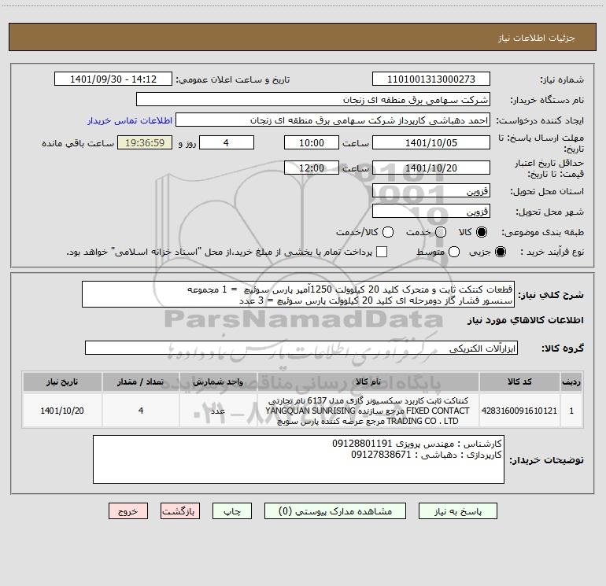Toggle the اسناد خزانه اسلامی payment checkbox
The height and width of the screenshot is (586, 606).
[382, 252]
